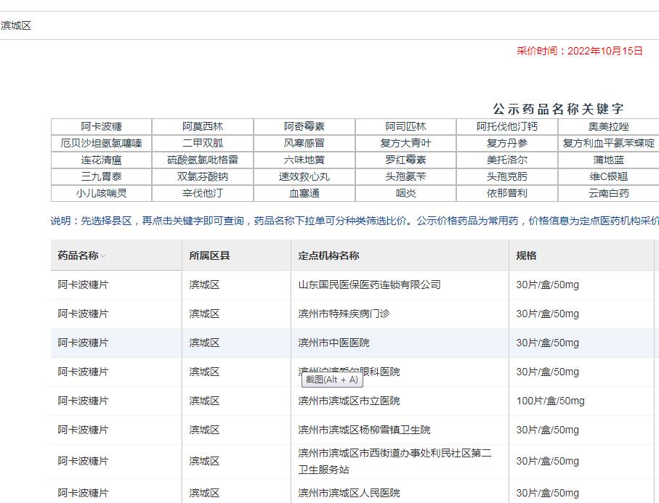Click the 云南白药 keyword
659x503 pixels.
point(608,193)
